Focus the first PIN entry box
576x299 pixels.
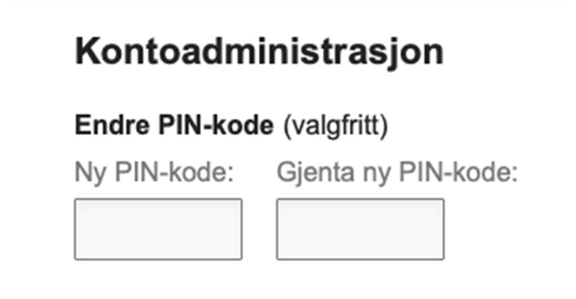(158, 229)
